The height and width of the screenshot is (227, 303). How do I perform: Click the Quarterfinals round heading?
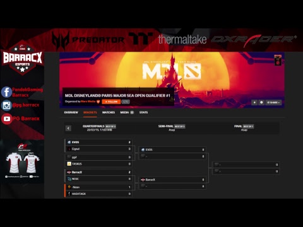(93, 126)
